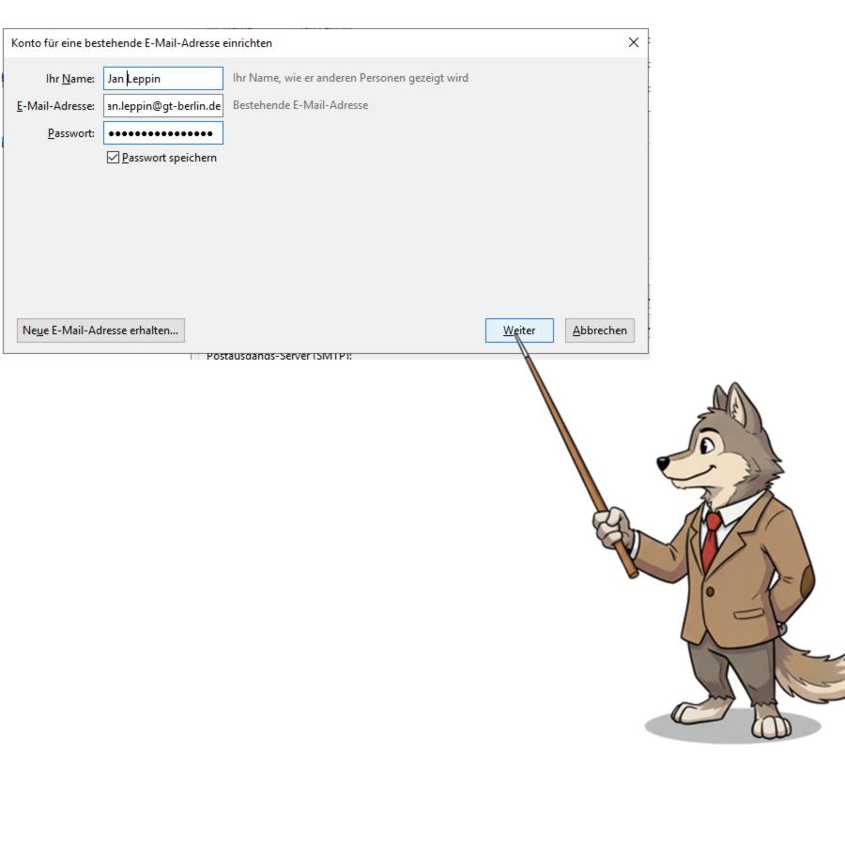Click the 'E-Mail-Adresse:' field label

coord(55,105)
